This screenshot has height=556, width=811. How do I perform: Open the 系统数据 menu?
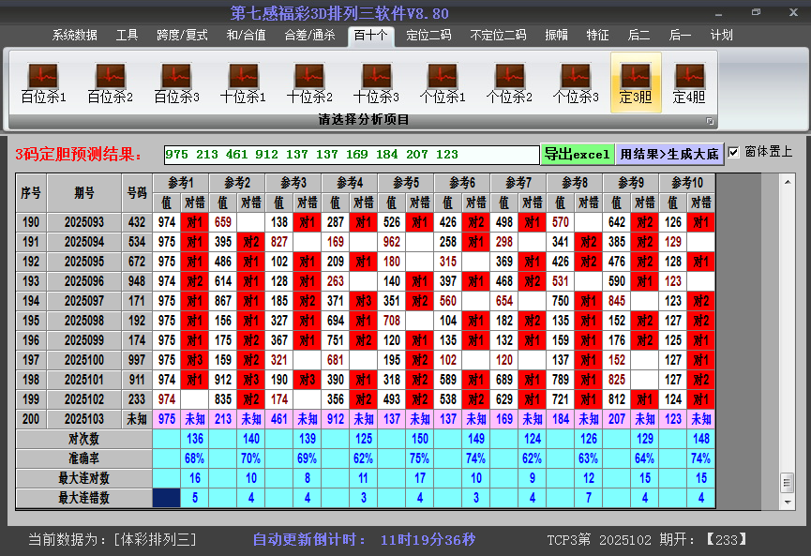point(74,36)
